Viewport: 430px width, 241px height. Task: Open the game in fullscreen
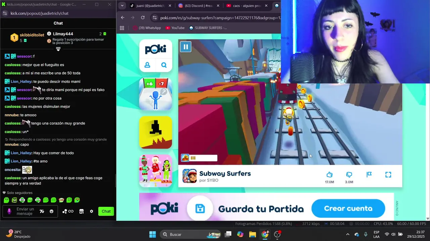coord(388,174)
